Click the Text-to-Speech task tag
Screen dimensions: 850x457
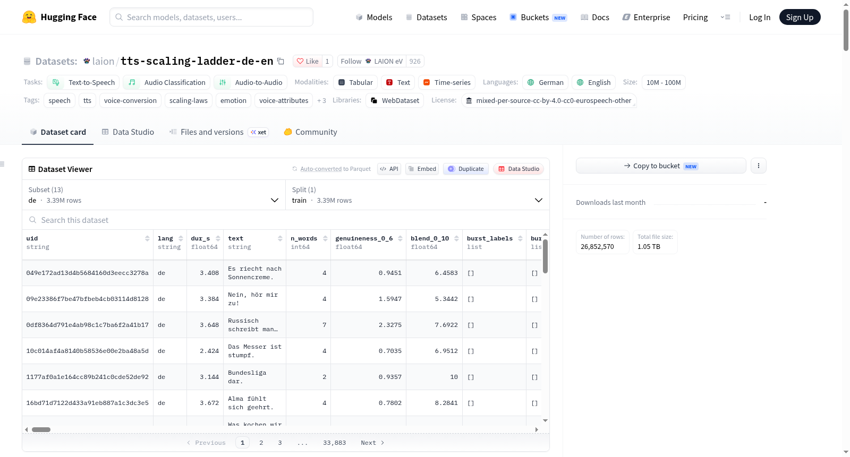(83, 82)
